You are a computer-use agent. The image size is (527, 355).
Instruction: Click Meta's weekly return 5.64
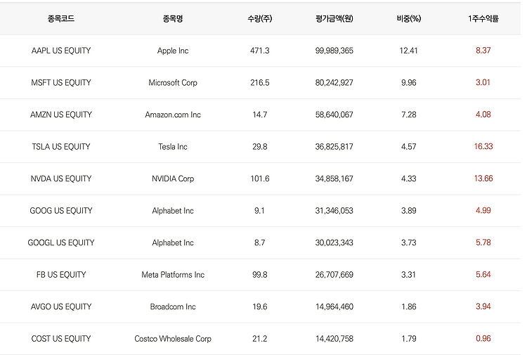click(483, 274)
